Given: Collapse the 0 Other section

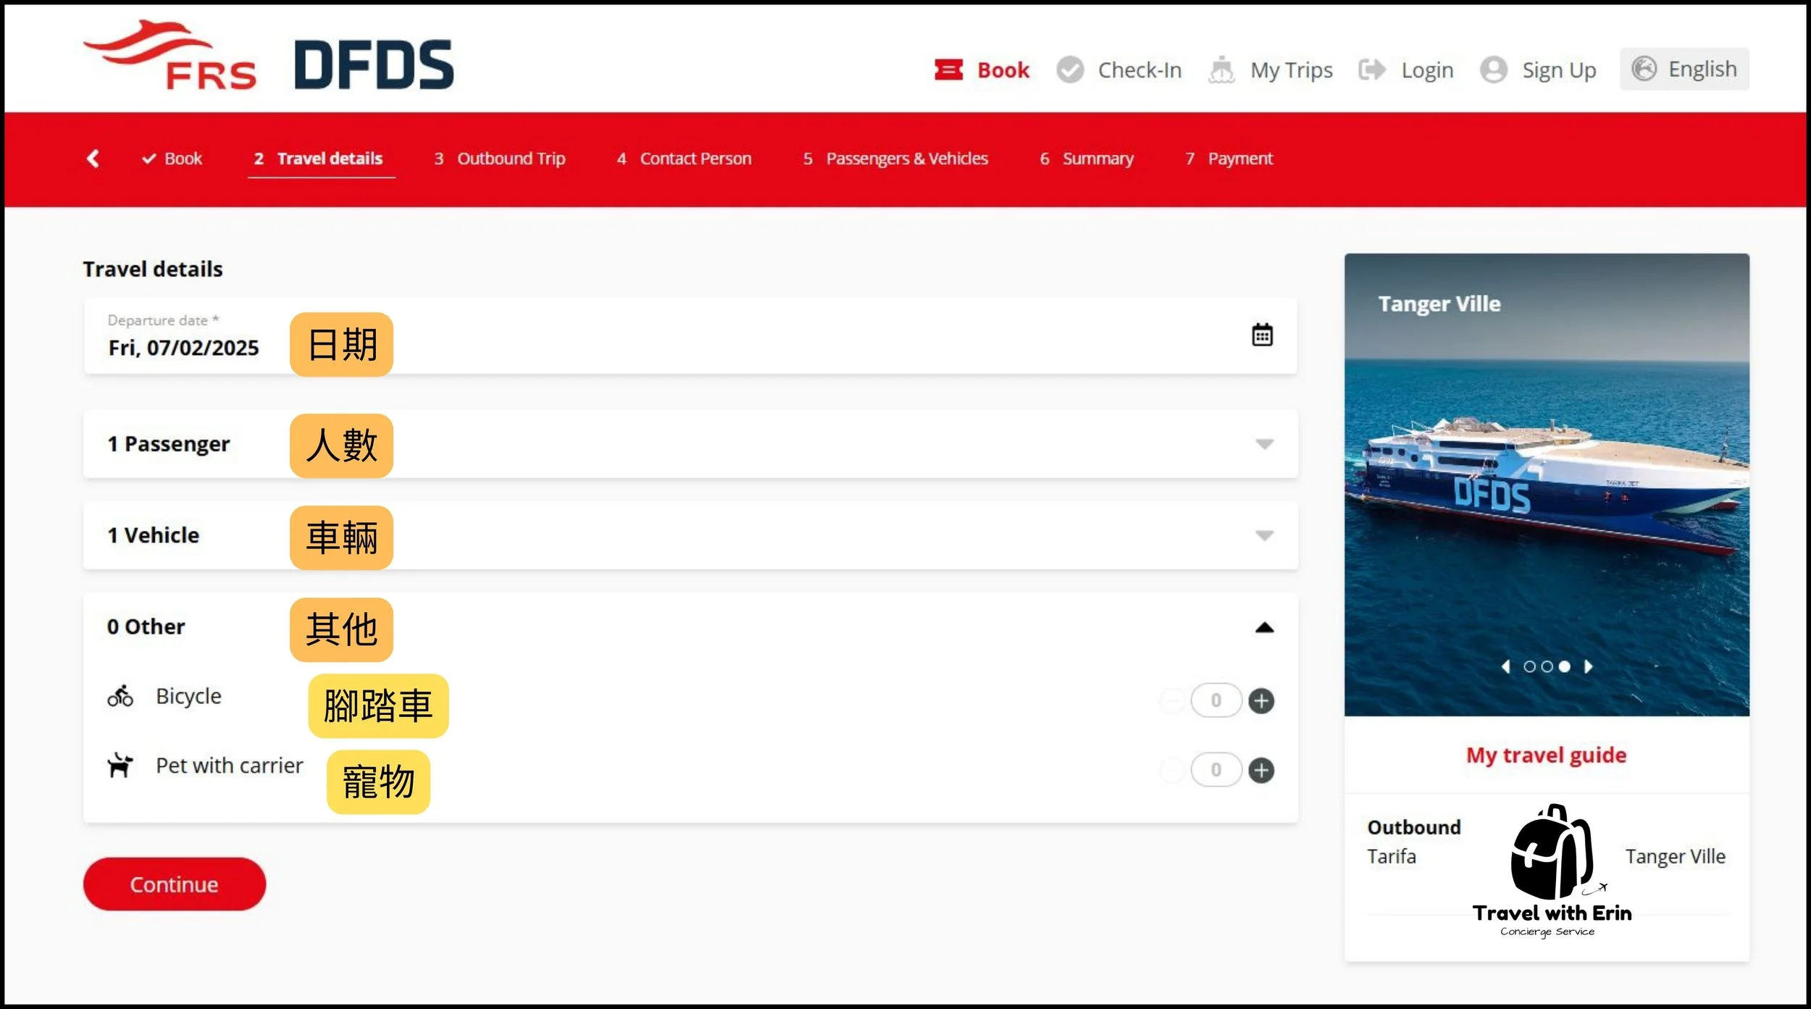Looking at the screenshot, I should 1264,627.
